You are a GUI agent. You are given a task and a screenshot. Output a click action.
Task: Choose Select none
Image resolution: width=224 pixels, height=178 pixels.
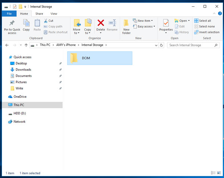point(205,26)
